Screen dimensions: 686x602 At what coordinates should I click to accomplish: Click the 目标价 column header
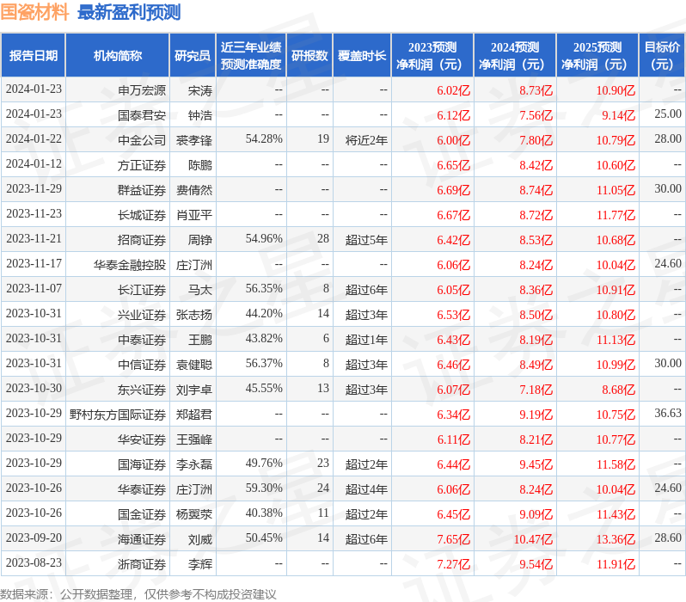tap(663, 56)
